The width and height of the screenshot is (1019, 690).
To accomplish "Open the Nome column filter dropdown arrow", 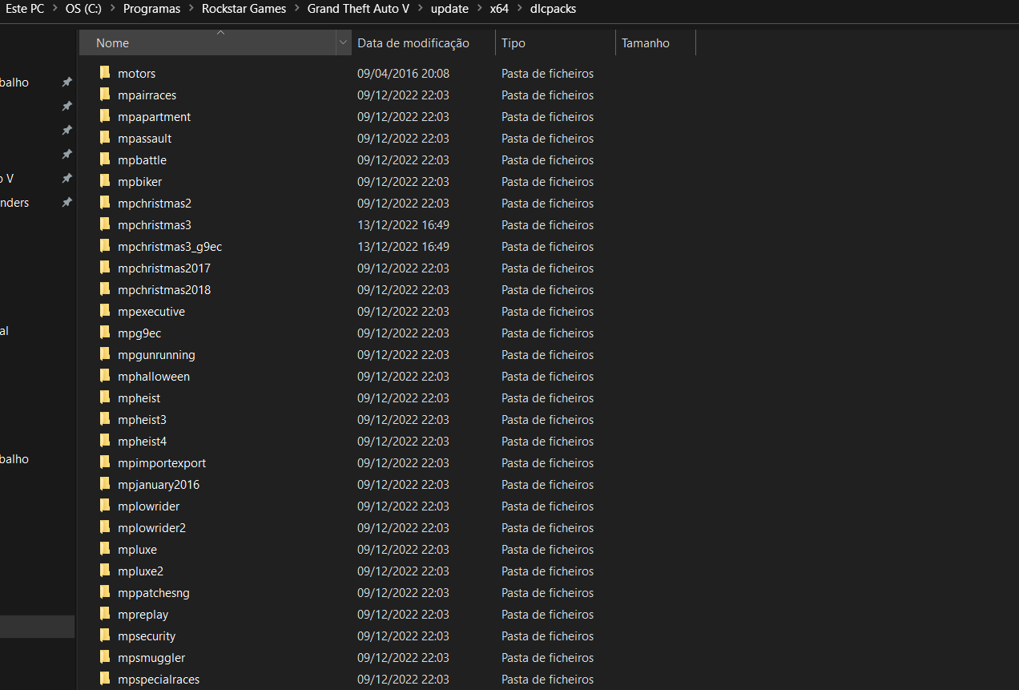I will pos(344,42).
